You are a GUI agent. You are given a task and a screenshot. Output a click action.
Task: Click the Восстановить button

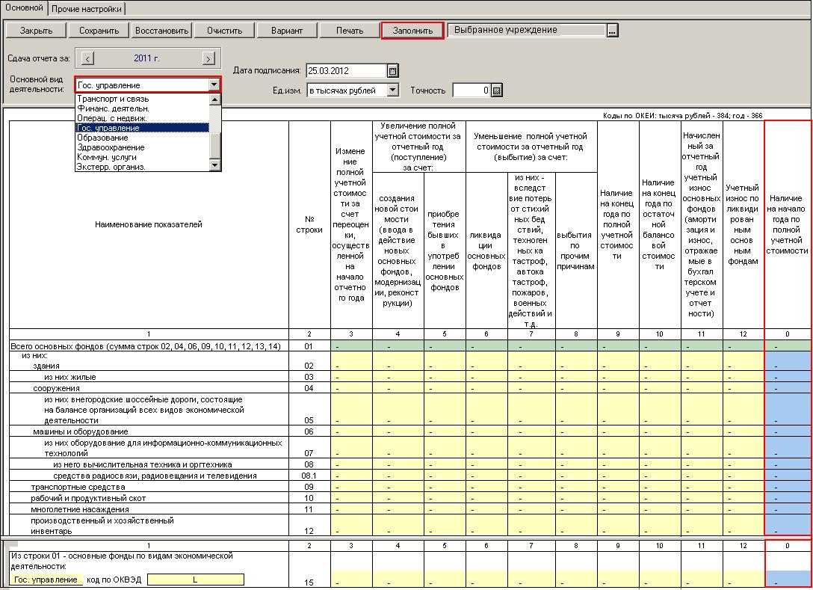click(161, 31)
